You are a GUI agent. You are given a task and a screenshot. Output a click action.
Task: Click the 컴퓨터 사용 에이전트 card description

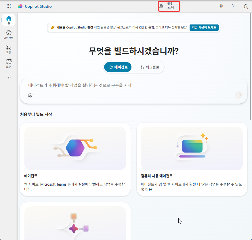pyautogui.click(x=191, y=187)
